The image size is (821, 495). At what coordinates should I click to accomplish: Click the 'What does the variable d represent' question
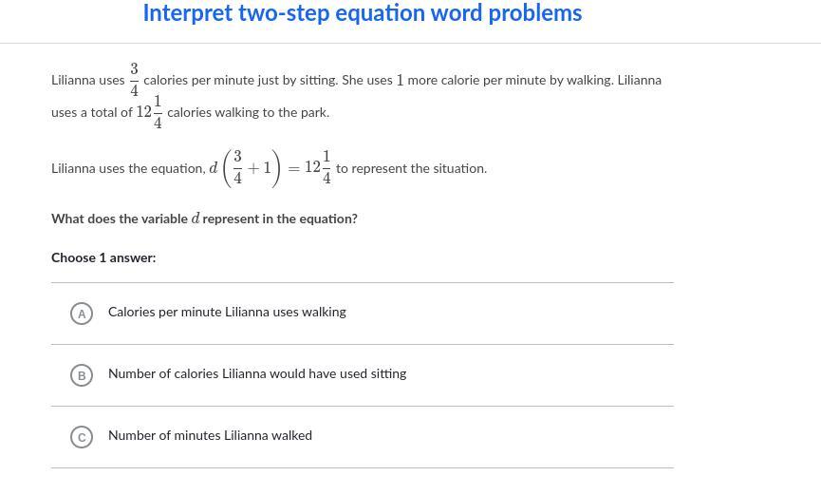click(204, 219)
